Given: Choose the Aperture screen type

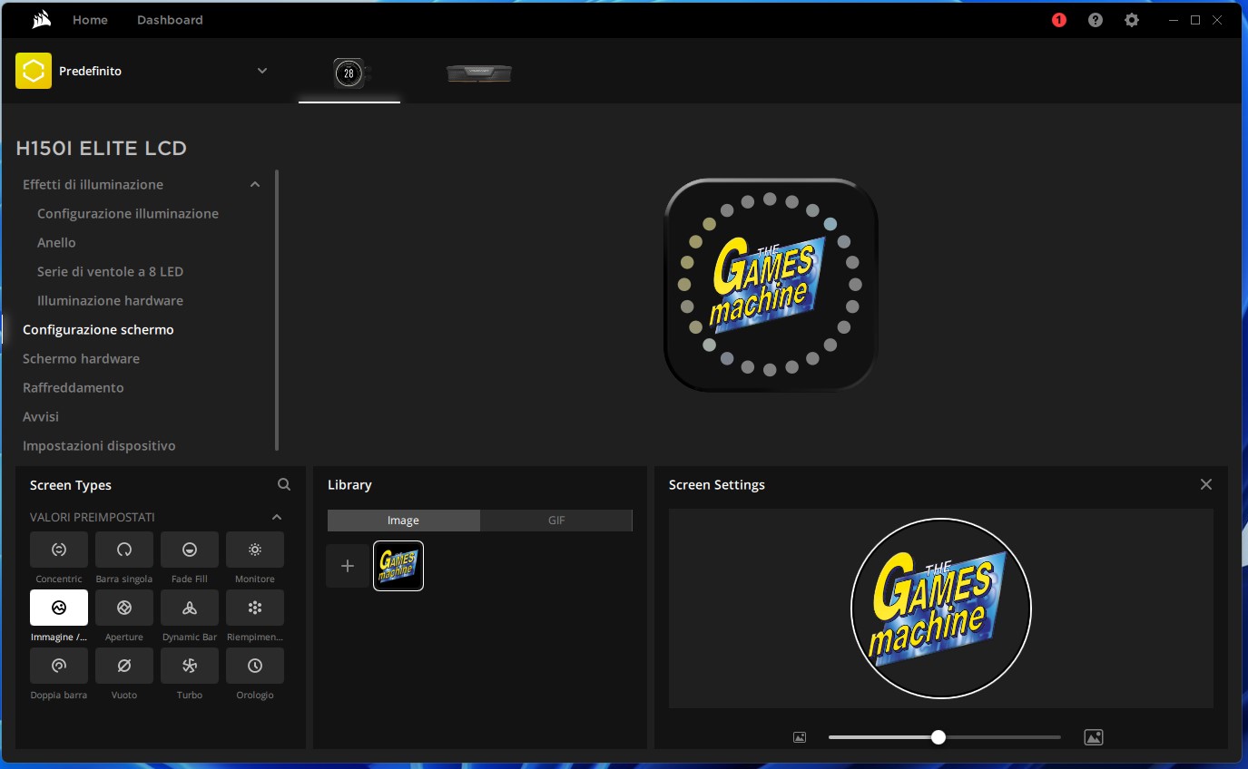Looking at the screenshot, I should pyautogui.click(x=124, y=608).
